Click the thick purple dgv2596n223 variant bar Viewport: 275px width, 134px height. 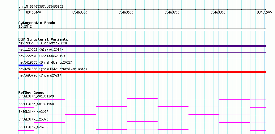[142, 46]
